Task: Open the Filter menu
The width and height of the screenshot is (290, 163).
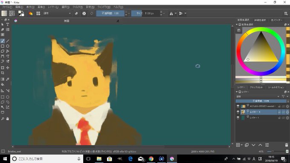Action: [77, 7]
